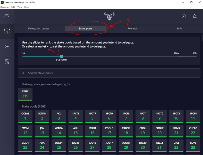Open the 1PCT2 pool tile

(x=176, y=116)
